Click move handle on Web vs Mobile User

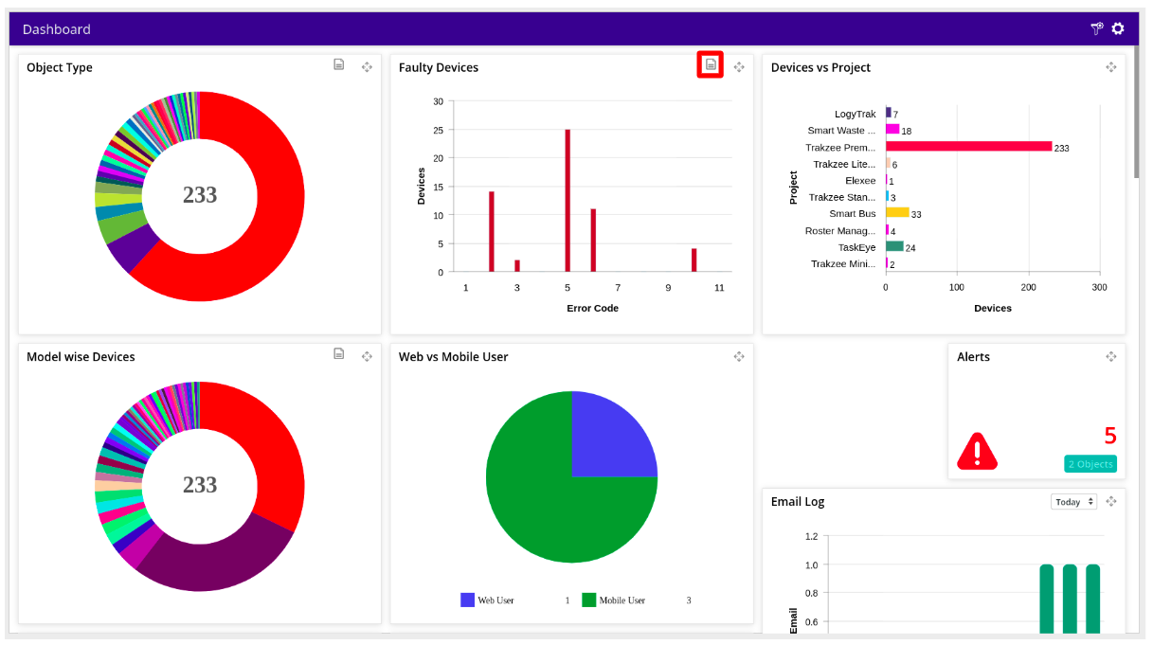739,357
